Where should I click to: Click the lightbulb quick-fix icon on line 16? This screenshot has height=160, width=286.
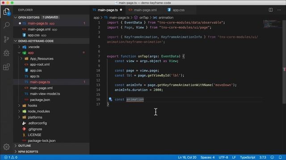click(110, 99)
